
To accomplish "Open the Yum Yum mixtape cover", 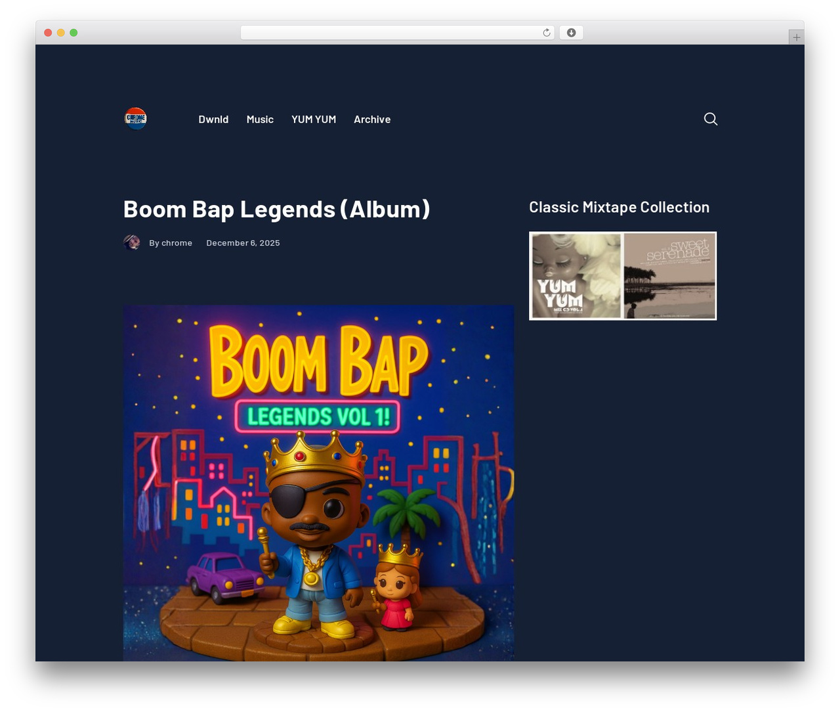I will click(x=576, y=276).
